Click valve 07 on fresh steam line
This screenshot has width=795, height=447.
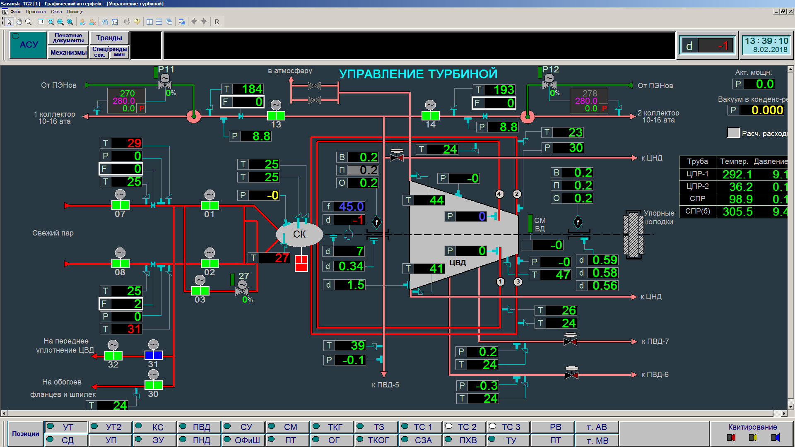(120, 205)
